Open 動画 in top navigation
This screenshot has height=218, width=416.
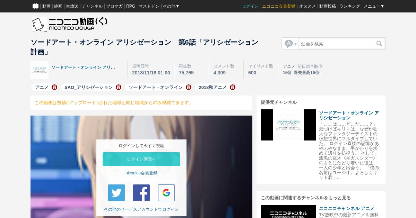pyautogui.click(x=46, y=6)
